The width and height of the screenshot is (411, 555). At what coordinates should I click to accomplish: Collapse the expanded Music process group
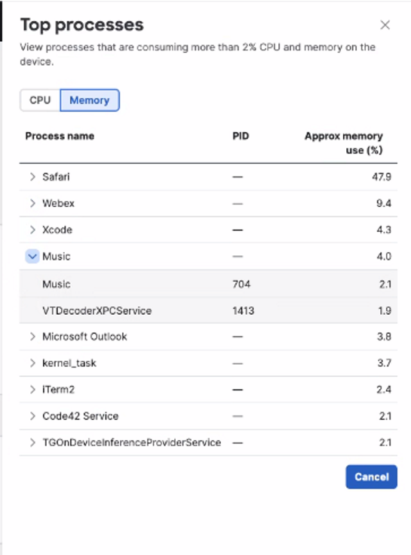click(x=32, y=256)
